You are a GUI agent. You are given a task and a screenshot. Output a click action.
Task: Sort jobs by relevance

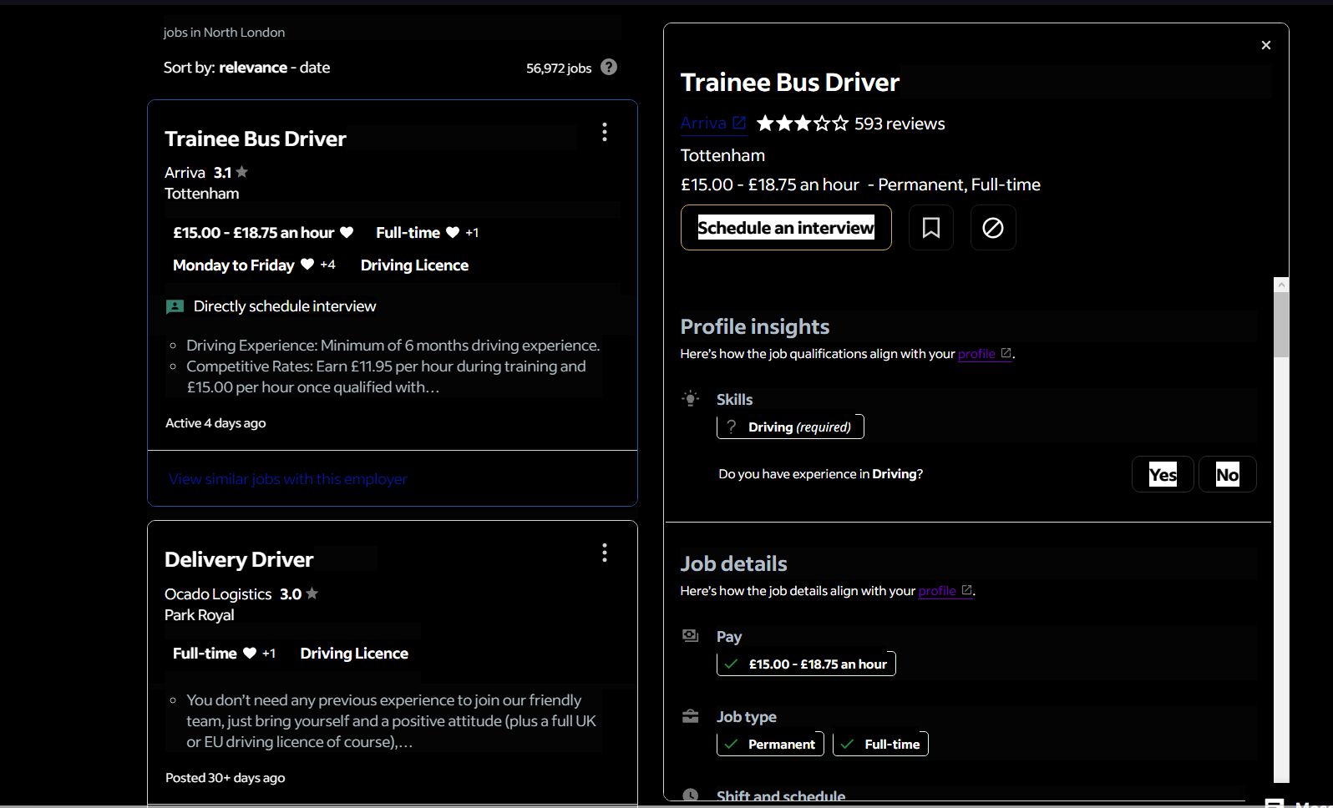click(253, 68)
